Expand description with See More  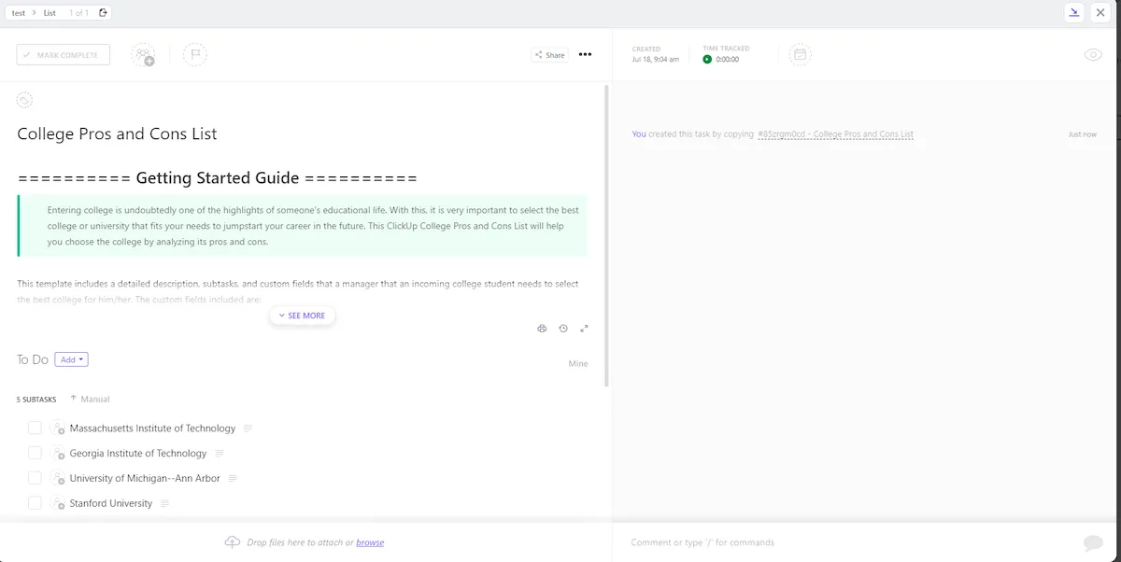click(x=302, y=316)
